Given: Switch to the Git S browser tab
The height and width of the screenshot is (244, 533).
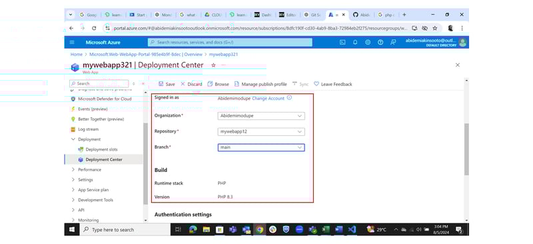Looking at the screenshot, I should pos(312,15).
